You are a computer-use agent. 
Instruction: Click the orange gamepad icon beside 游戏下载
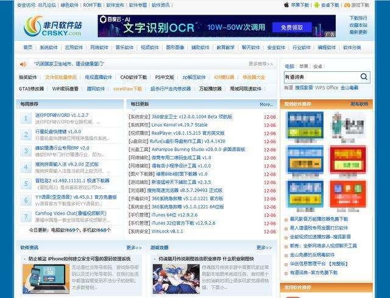347,5
